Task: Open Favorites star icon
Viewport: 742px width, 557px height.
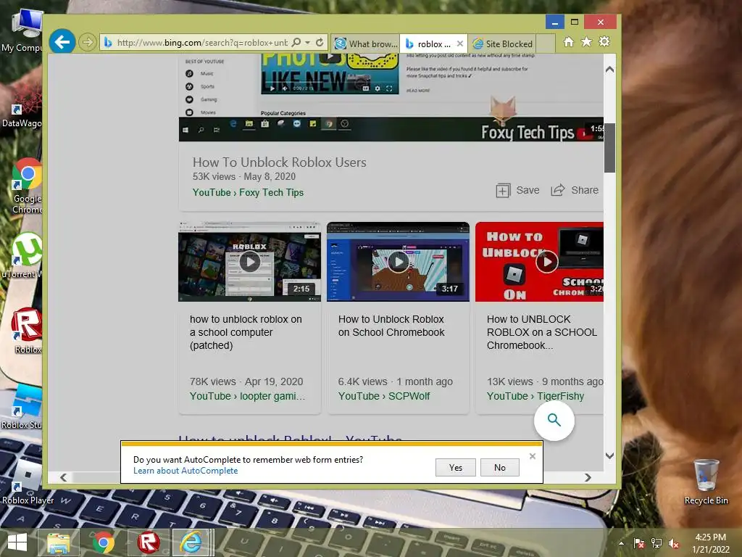Action: click(x=586, y=42)
